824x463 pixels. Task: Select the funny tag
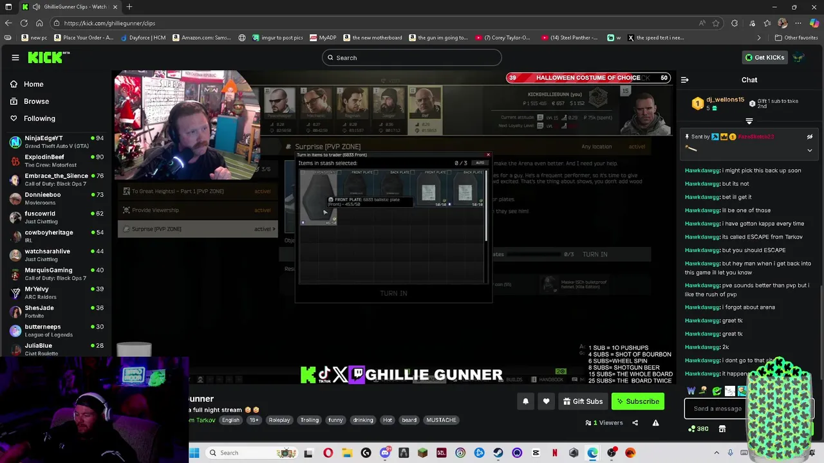tap(335, 420)
